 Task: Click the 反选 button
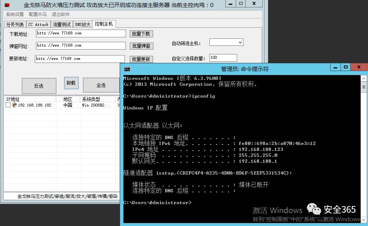pos(39,86)
